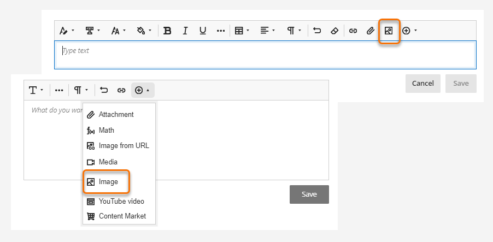Click the undo icon in upper editor
The height and width of the screenshot is (242, 493).
tap(317, 31)
